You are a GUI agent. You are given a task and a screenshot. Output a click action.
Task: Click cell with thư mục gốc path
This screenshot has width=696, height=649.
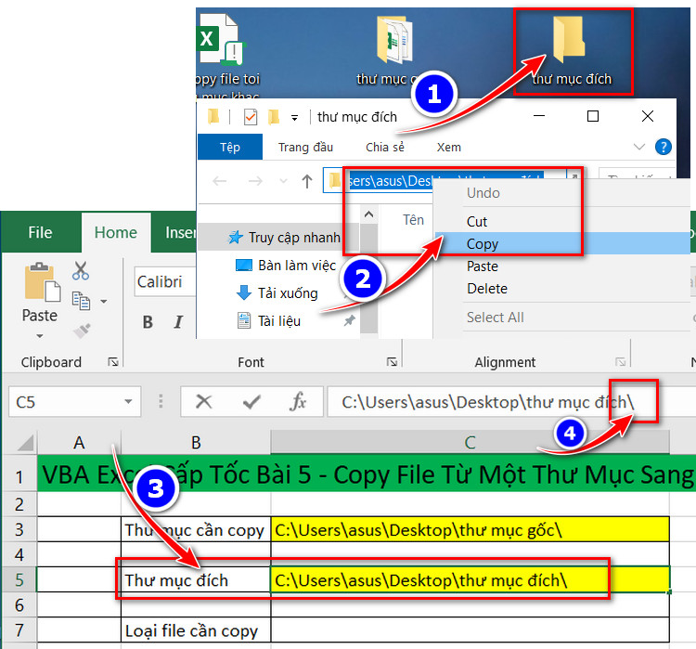(470, 529)
